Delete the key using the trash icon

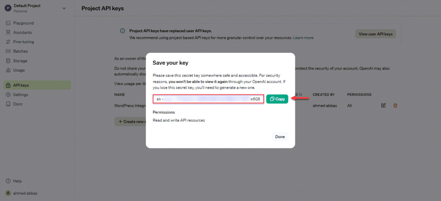(x=395, y=105)
